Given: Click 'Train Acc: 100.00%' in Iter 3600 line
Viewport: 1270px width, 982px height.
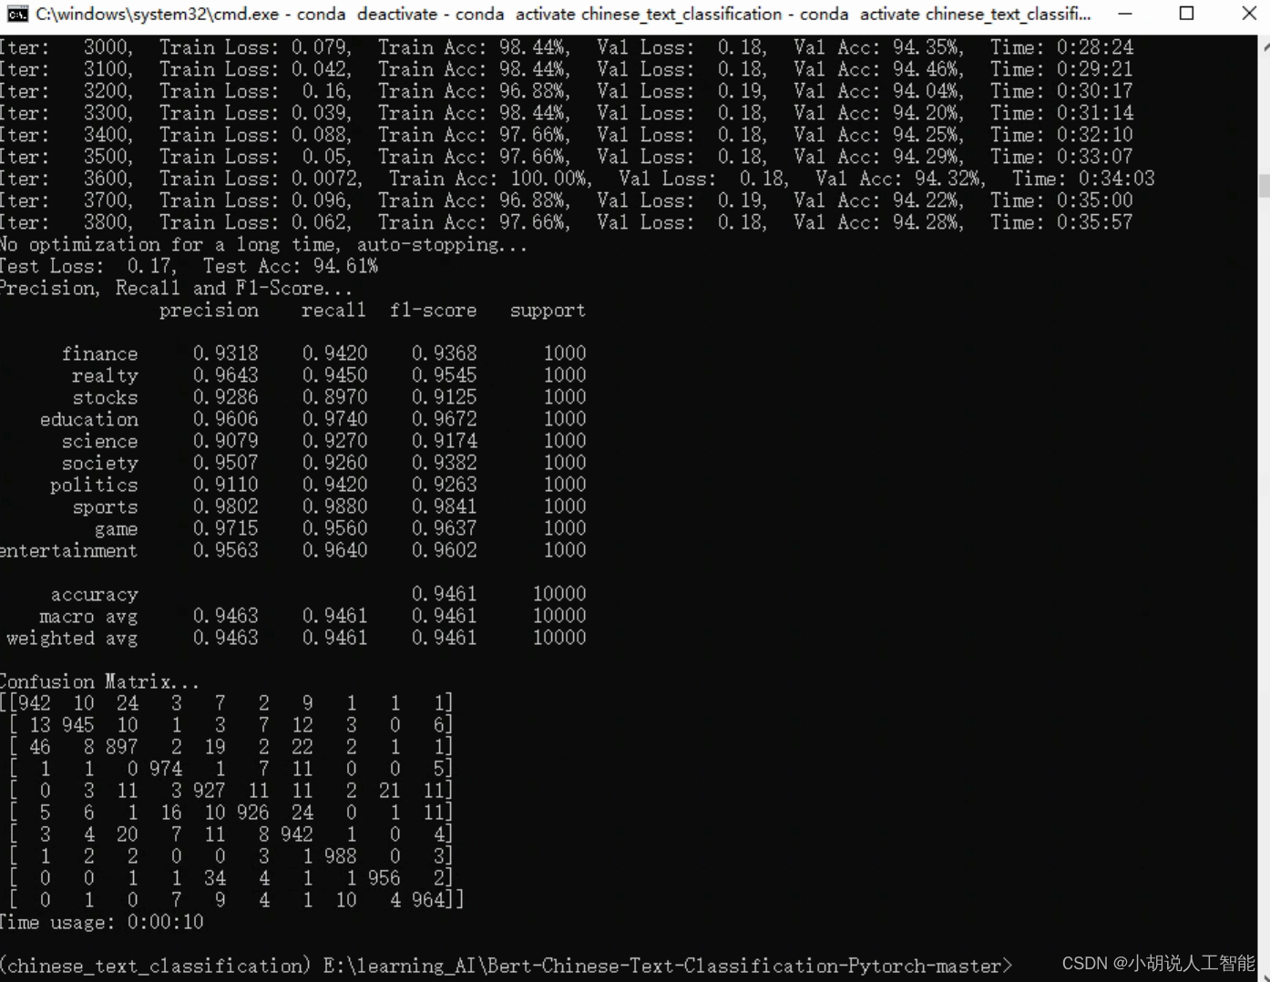Looking at the screenshot, I should [x=490, y=179].
